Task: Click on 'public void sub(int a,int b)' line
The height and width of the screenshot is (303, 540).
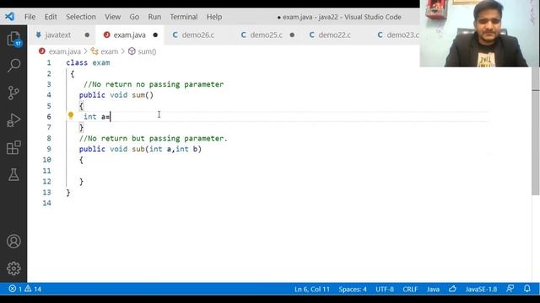Action: [x=141, y=149]
